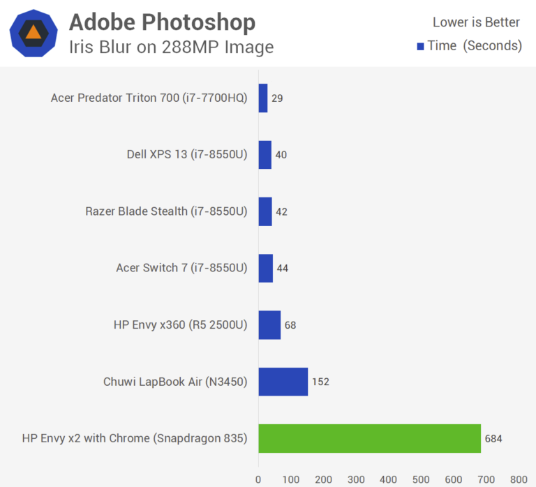
Task: Select the green HP Envy x2 bar
Action: point(370,438)
